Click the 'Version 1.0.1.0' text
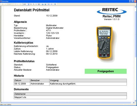 click(x=112, y=19)
